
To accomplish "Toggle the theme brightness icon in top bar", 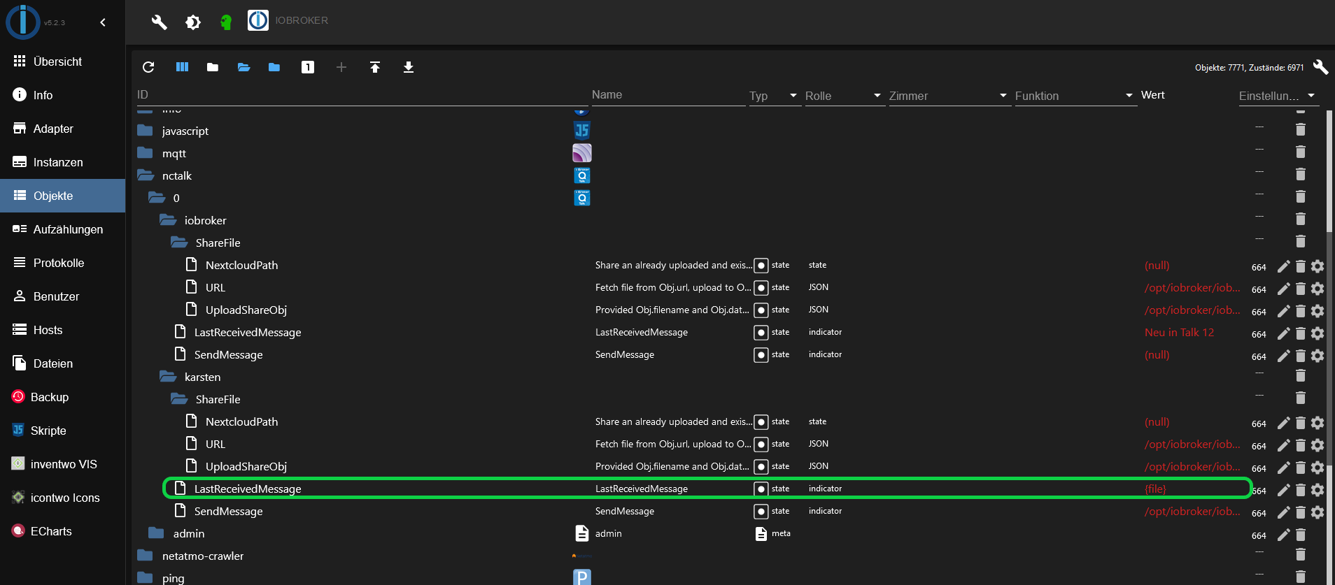I will [193, 22].
